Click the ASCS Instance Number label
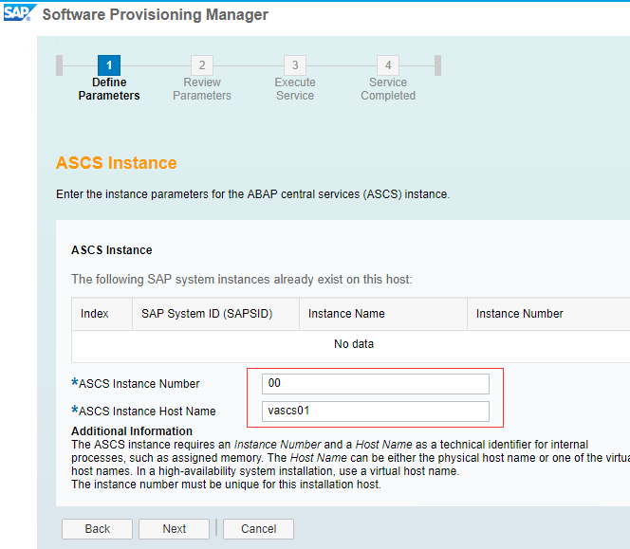Image resolution: width=630 pixels, height=549 pixels. 139,384
